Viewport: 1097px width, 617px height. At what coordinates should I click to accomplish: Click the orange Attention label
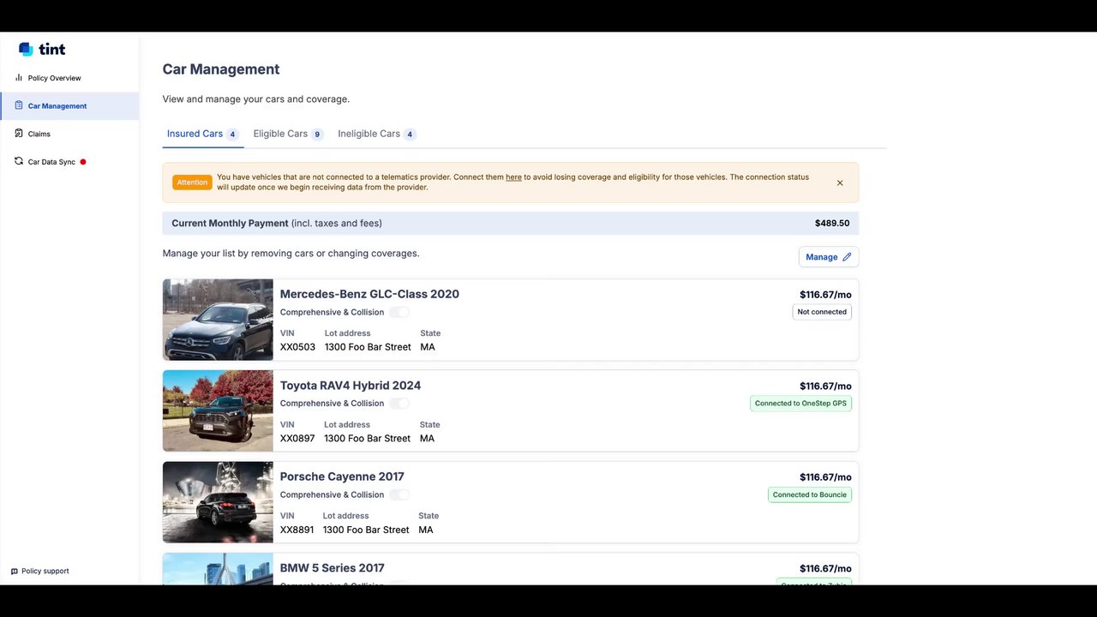click(x=192, y=183)
